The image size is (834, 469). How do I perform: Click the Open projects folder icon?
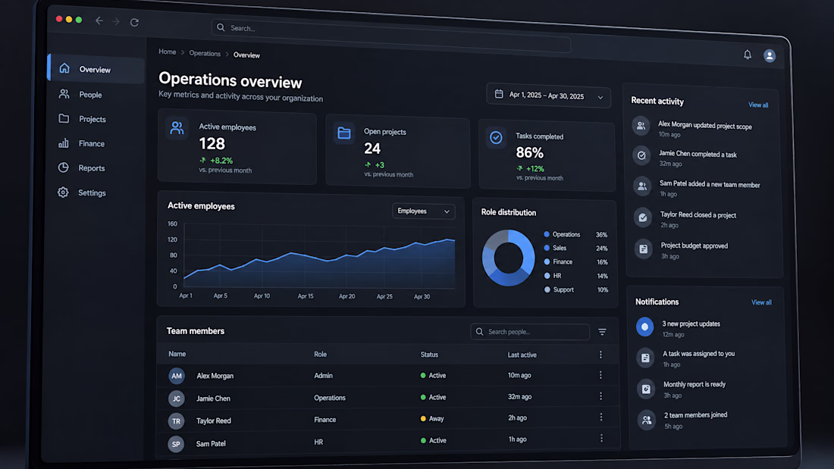344,133
